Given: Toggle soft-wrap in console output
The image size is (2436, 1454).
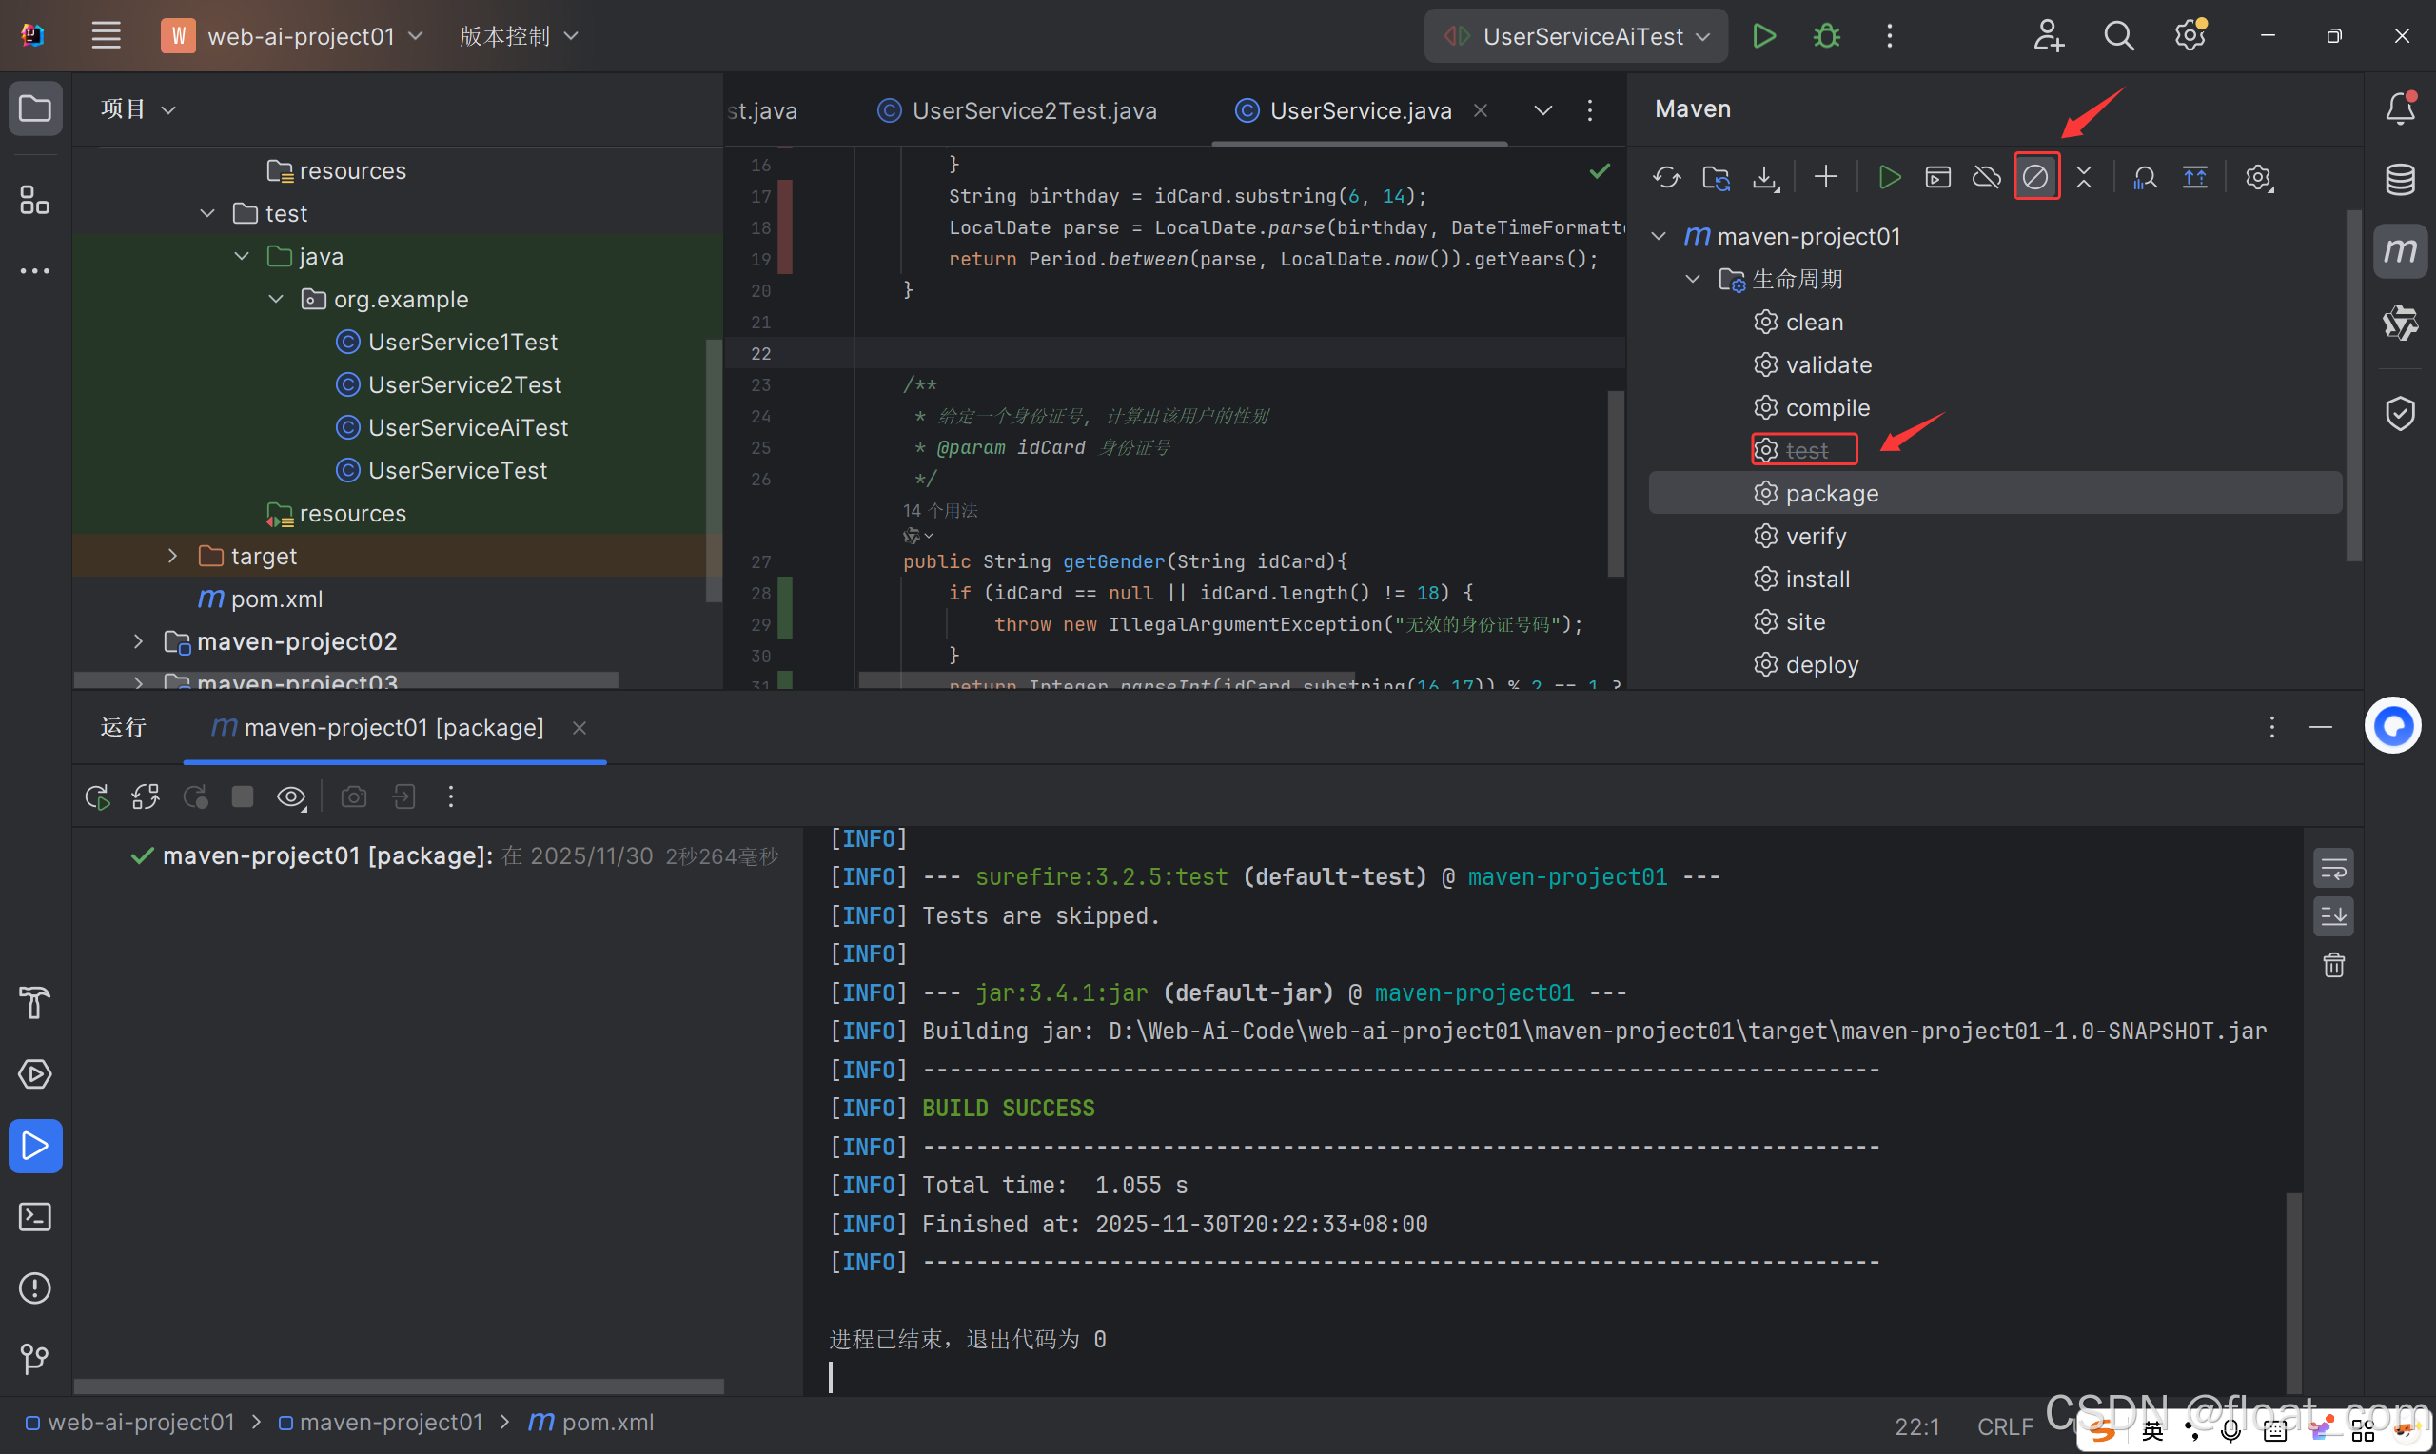Looking at the screenshot, I should tap(2333, 868).
